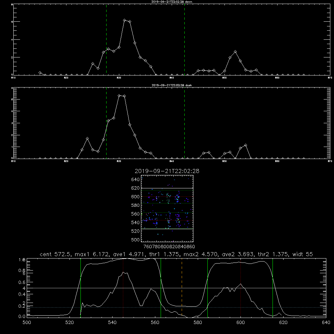Click the '540' x-axis label of the bottom plot
This screenshot has height=334, width=334.
coord(112,323)
